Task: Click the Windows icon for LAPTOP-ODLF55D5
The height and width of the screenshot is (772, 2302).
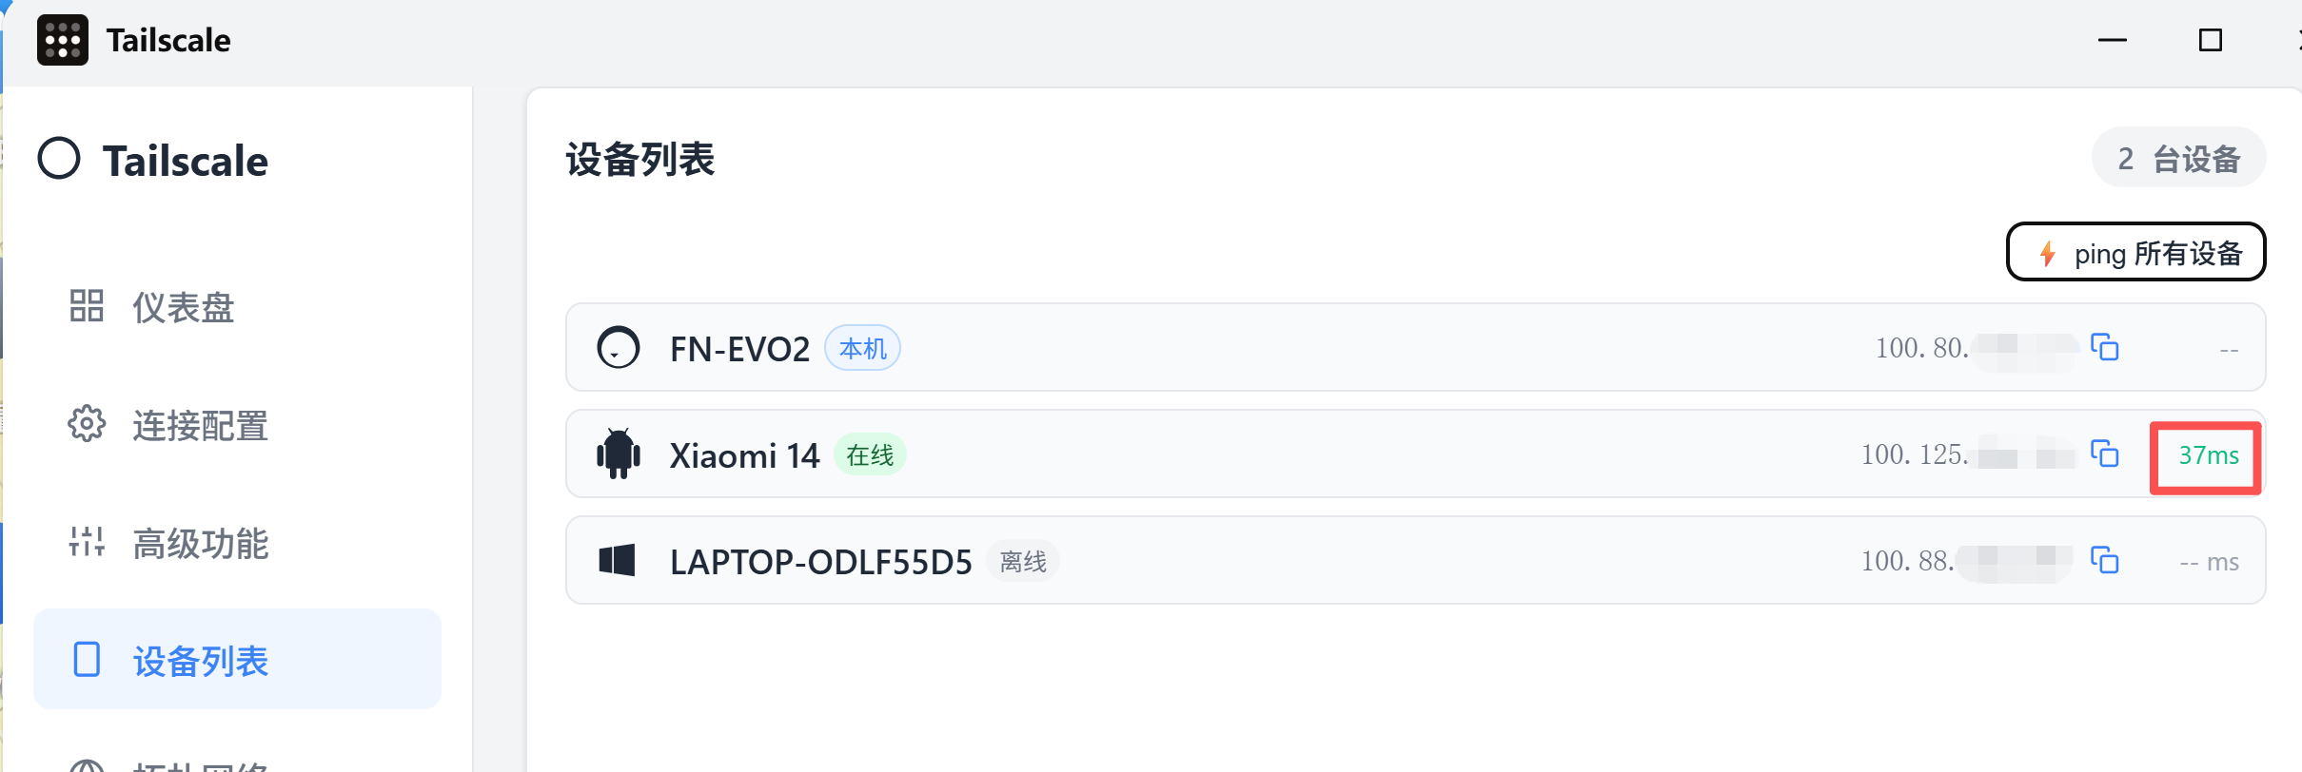Action: 617,560
